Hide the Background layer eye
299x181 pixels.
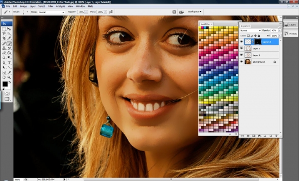point(241,62)
